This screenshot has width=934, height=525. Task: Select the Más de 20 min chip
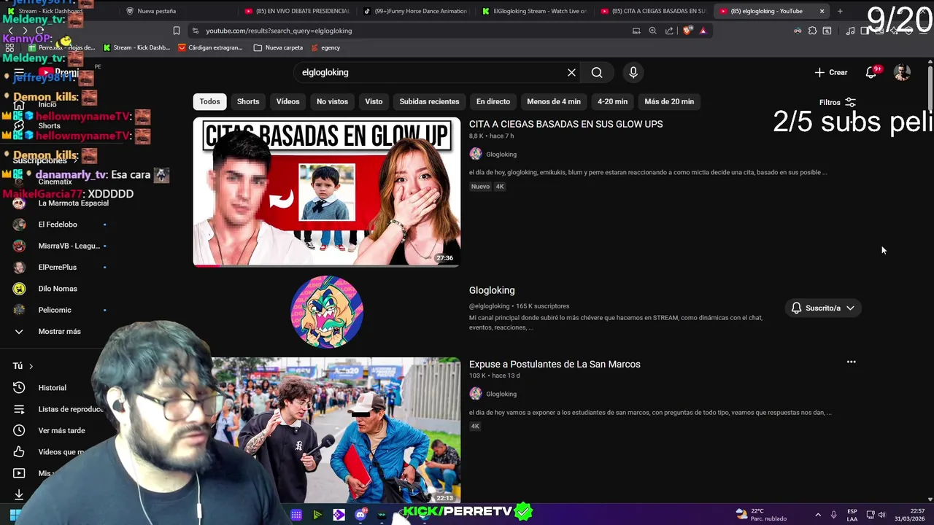coord(669,101)
